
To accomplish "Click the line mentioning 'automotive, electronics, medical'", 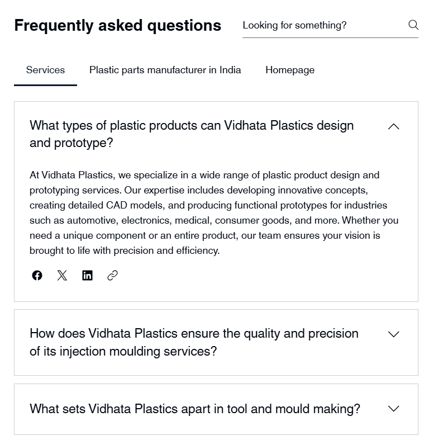I will tap(213, 220).
